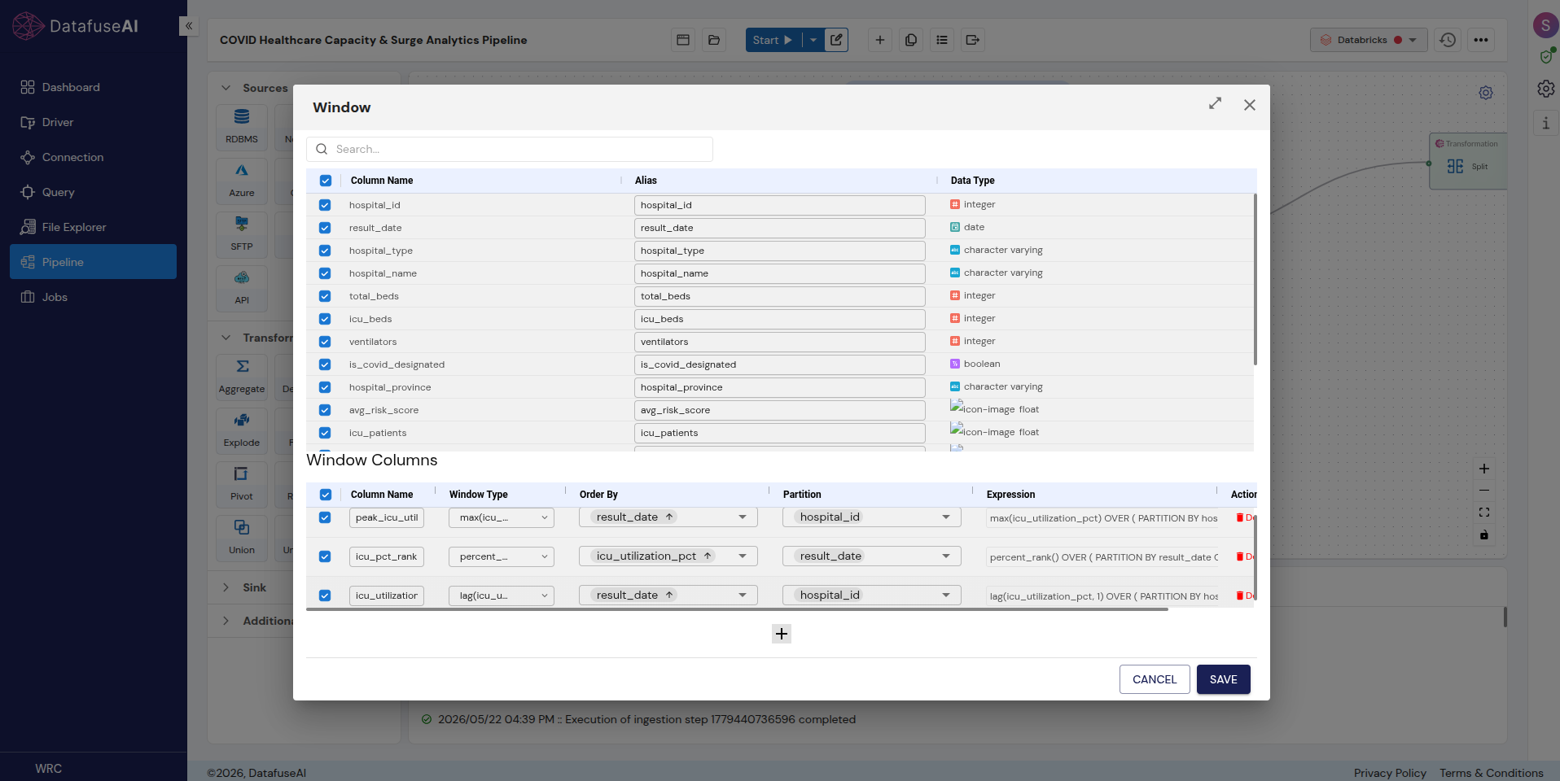Select the API source icon
The image size is (1560, 781).
tap(242, 287)
